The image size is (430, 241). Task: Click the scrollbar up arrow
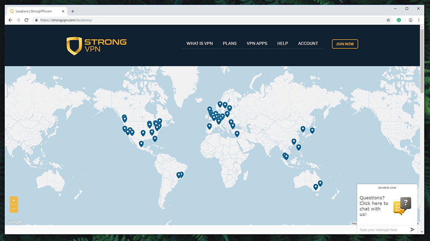(422, 27)
